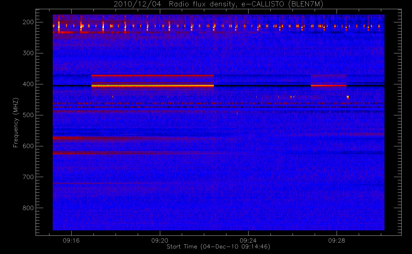The width and height of the screenshot is (412, 254).
Task: Click the 09:28 time tick label
Action: [x=337, y=241]
